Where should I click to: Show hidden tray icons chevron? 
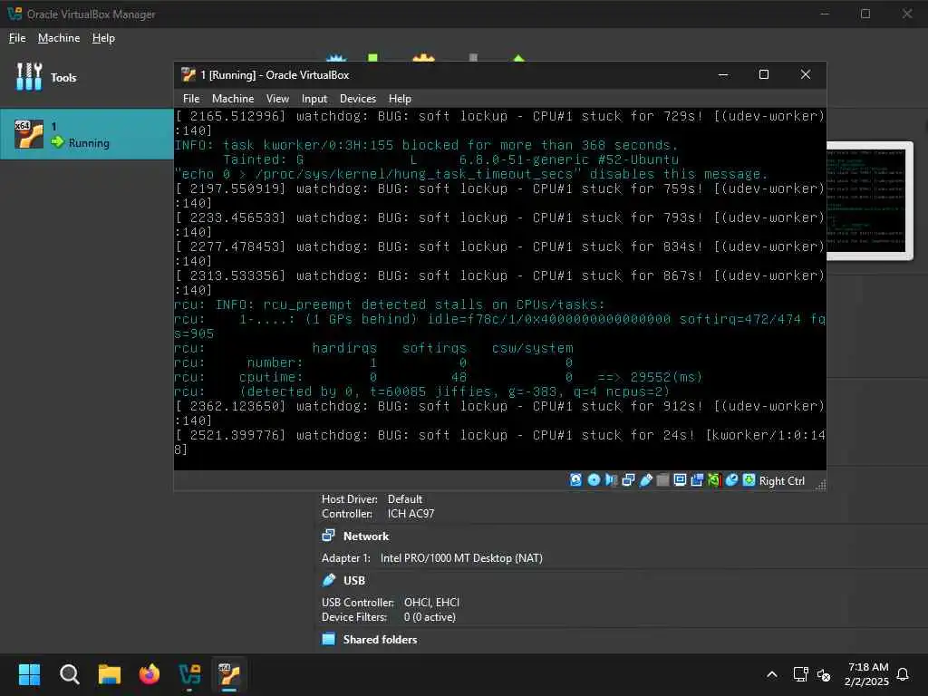772,674
